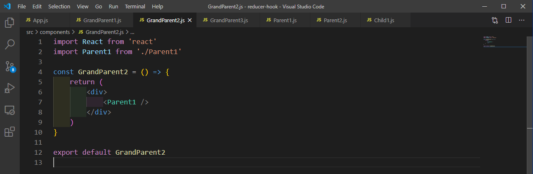
Task: Switch to the GrandParent1.js tab
Action: (101, 20)
